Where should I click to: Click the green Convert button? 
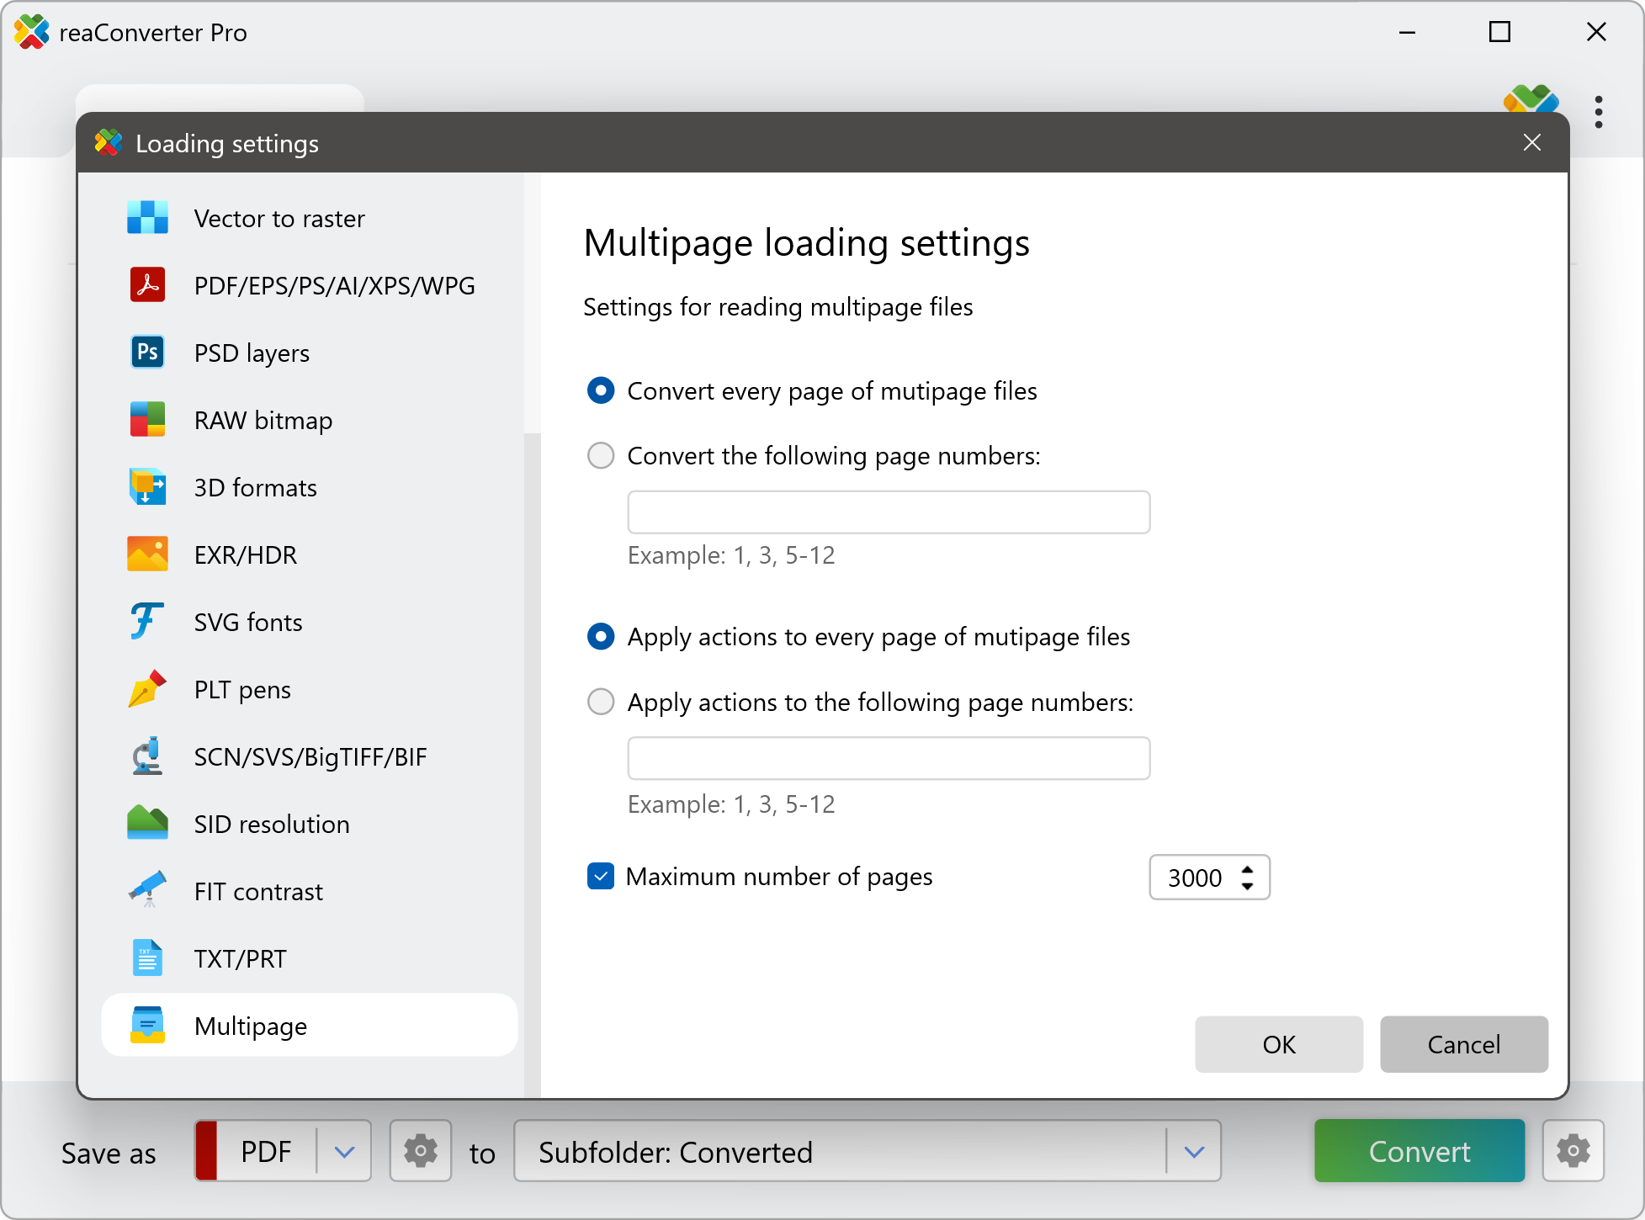point(1419,1151)
